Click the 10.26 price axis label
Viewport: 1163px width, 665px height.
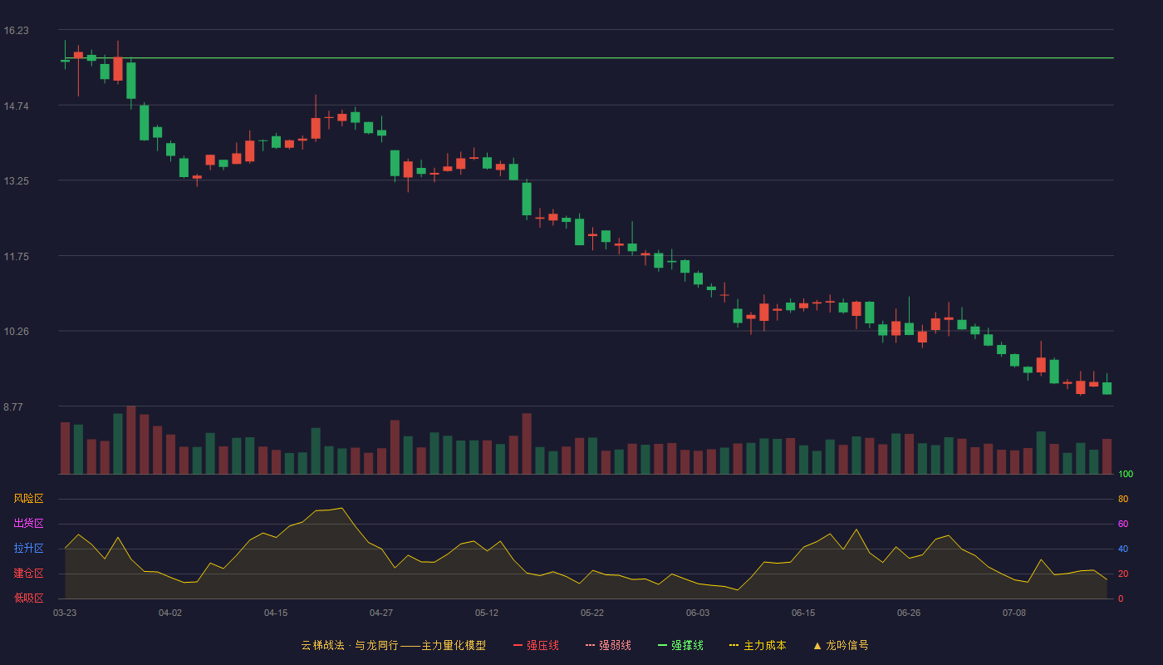coord(16,332)
